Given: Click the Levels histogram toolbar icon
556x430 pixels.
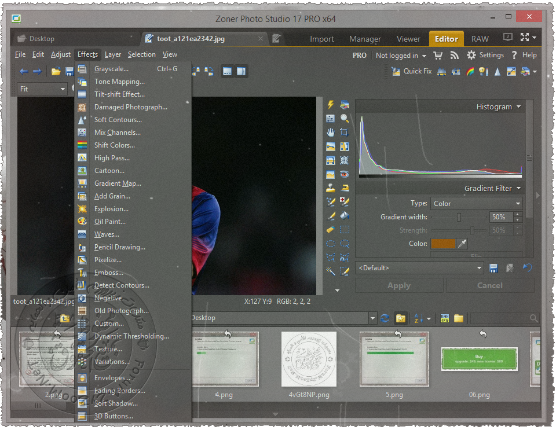Looking at the screenshot, I should (441, 72).
